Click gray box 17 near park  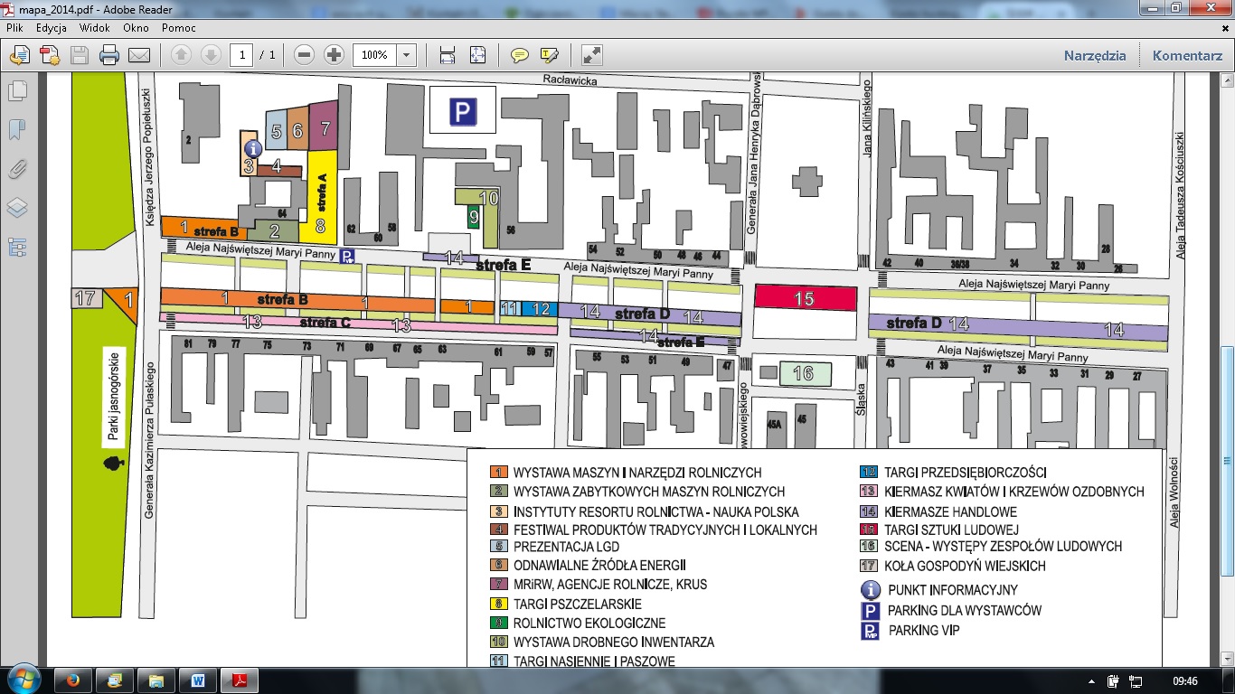[x=86, y=298]
